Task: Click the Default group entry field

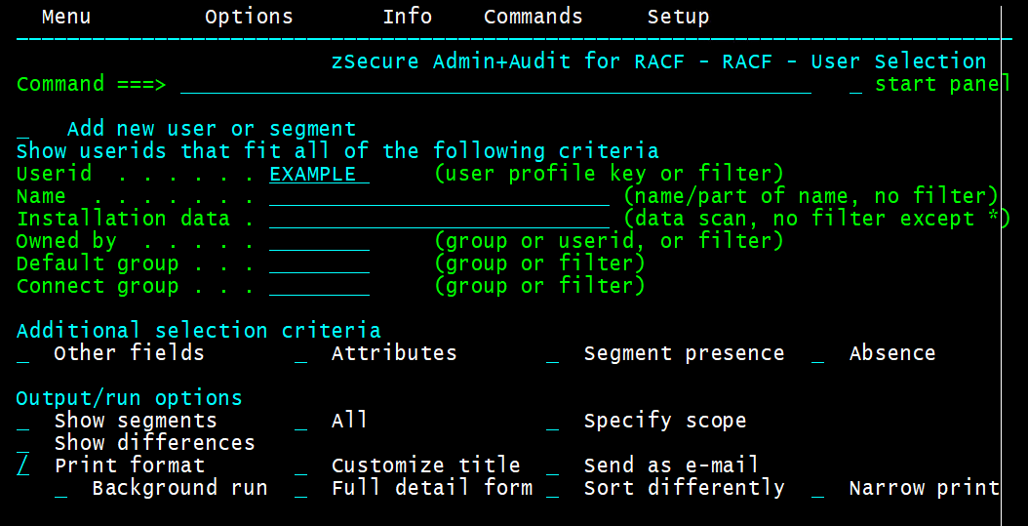Action: point(319,263)
